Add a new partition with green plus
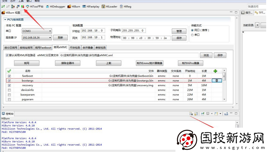The image size is (268, 152). point(215,71)
